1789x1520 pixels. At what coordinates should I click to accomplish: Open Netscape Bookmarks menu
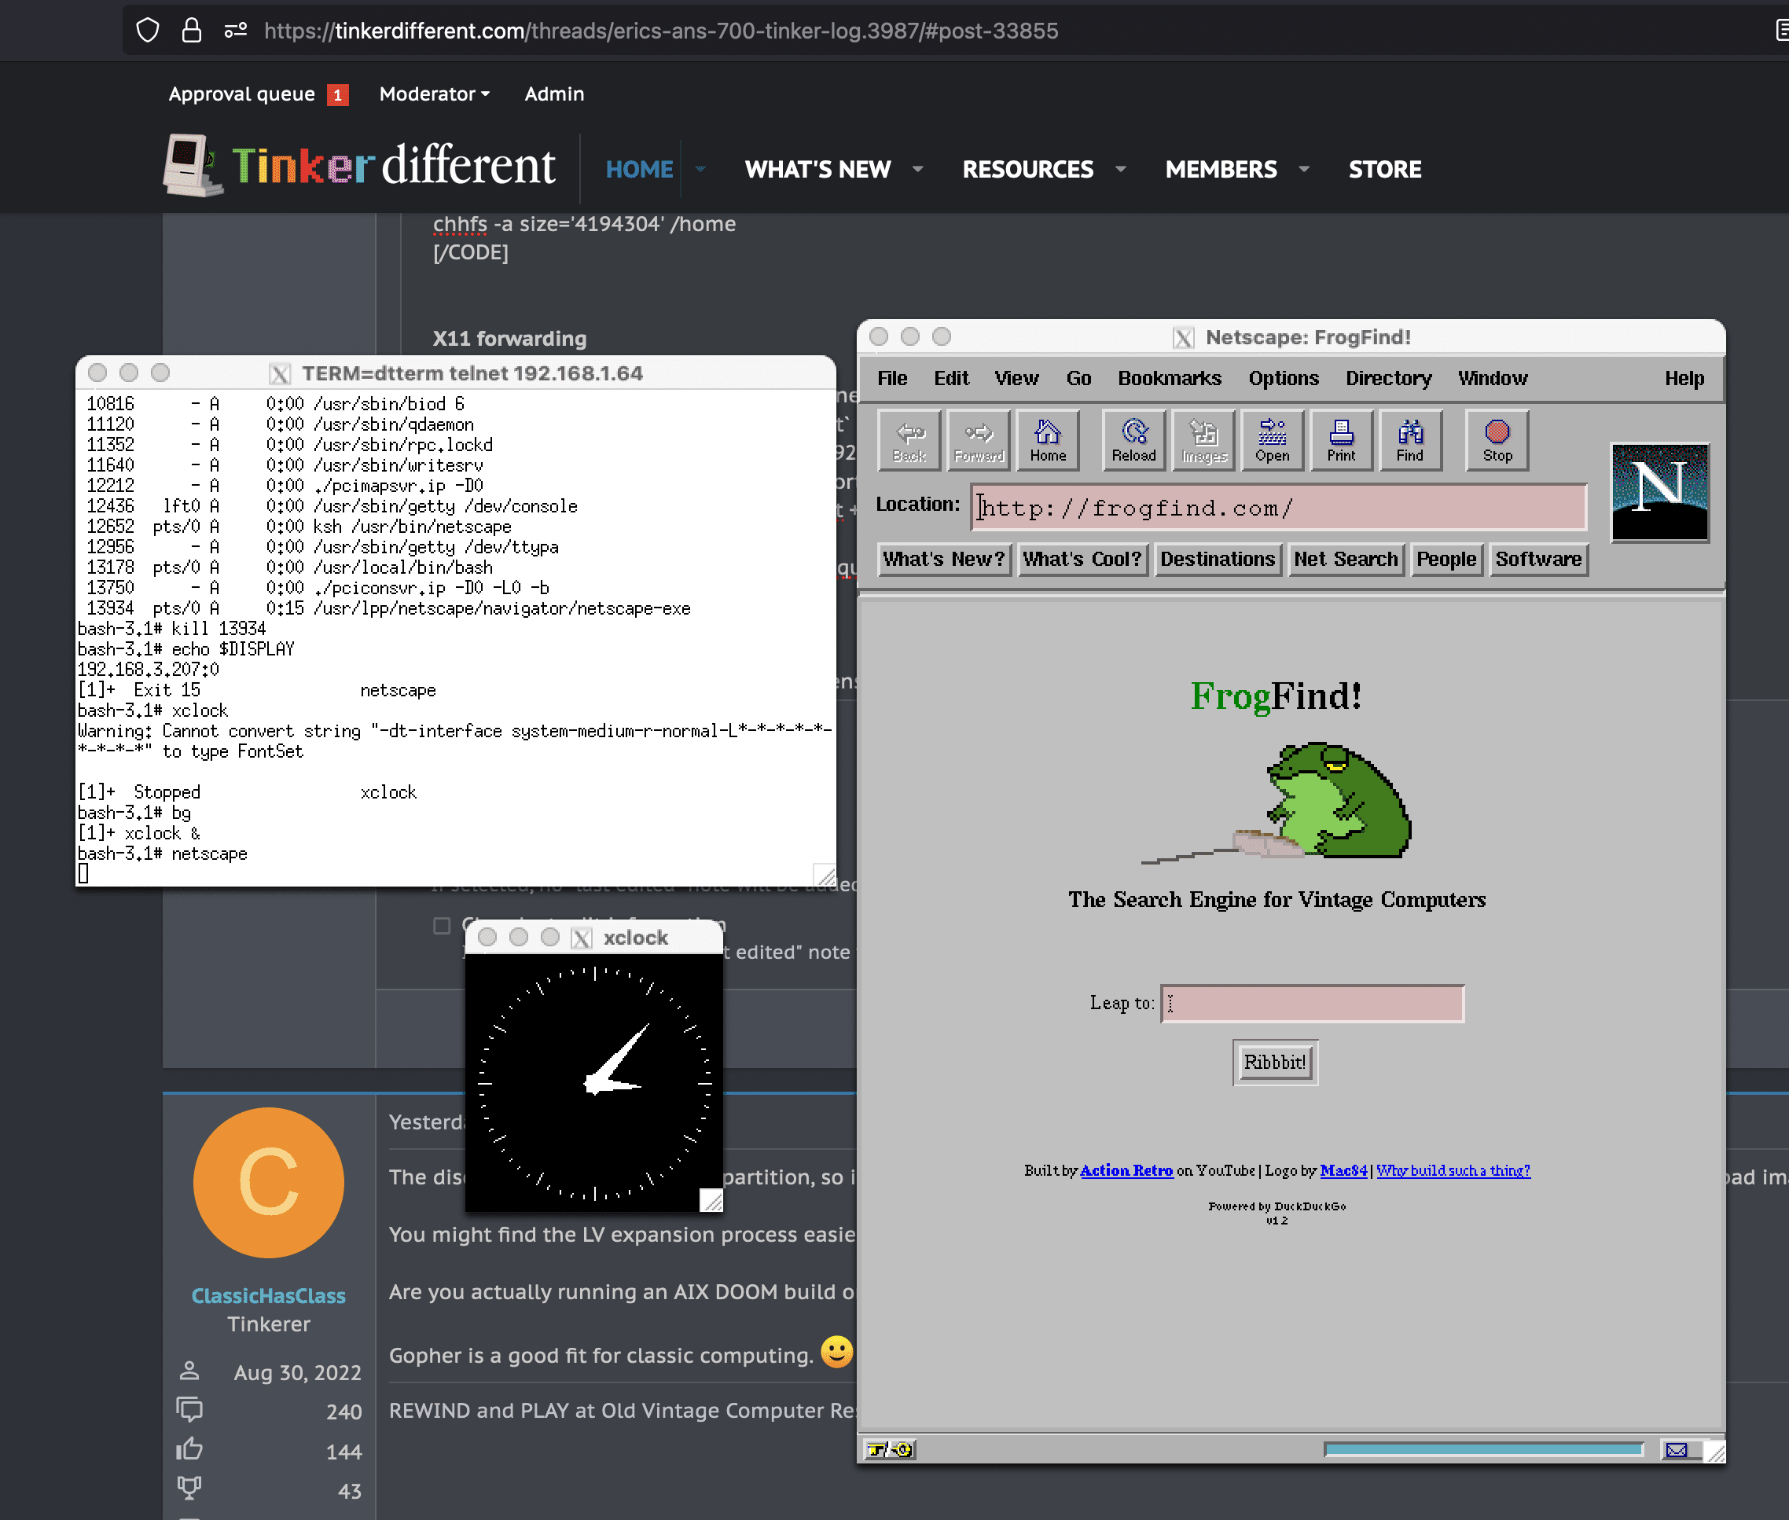tap(1170, 378)
